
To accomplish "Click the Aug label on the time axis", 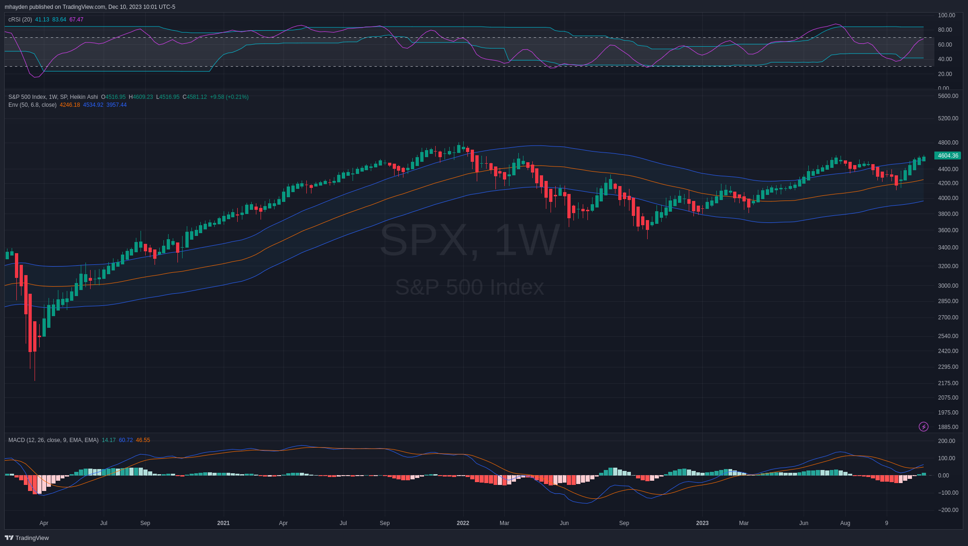I will tap(845, 523).
